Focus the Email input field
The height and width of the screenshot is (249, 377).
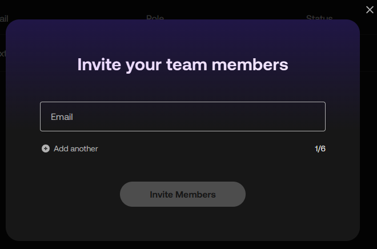point(183,117)
